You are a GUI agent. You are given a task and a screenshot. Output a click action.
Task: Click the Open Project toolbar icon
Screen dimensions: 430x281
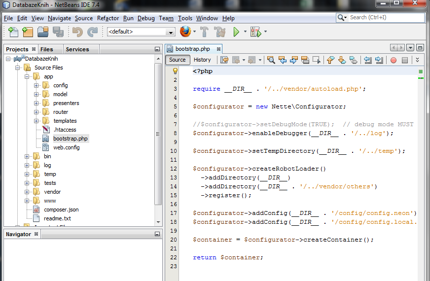(x=43, y=32)
